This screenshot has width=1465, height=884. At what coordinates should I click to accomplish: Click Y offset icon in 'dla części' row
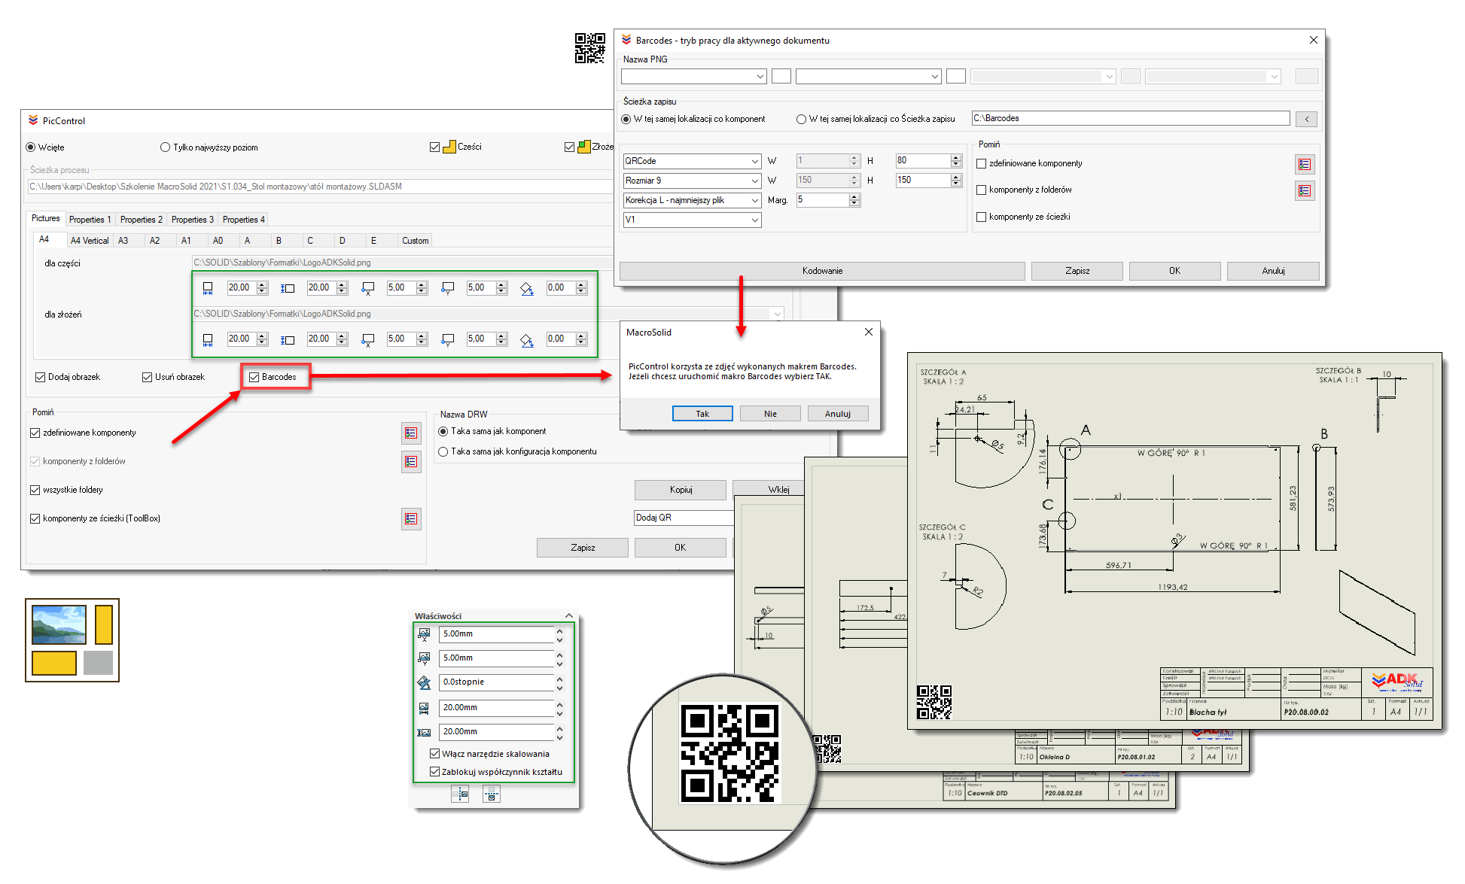(x=448, y=288)
